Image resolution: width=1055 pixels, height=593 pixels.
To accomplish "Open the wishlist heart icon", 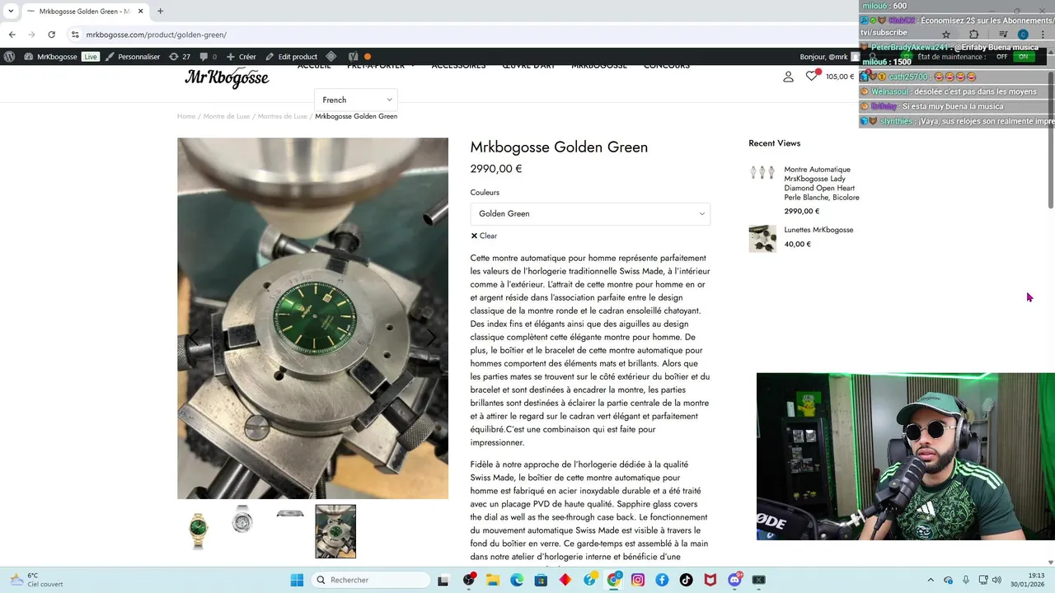I will [x=812, y=76].
